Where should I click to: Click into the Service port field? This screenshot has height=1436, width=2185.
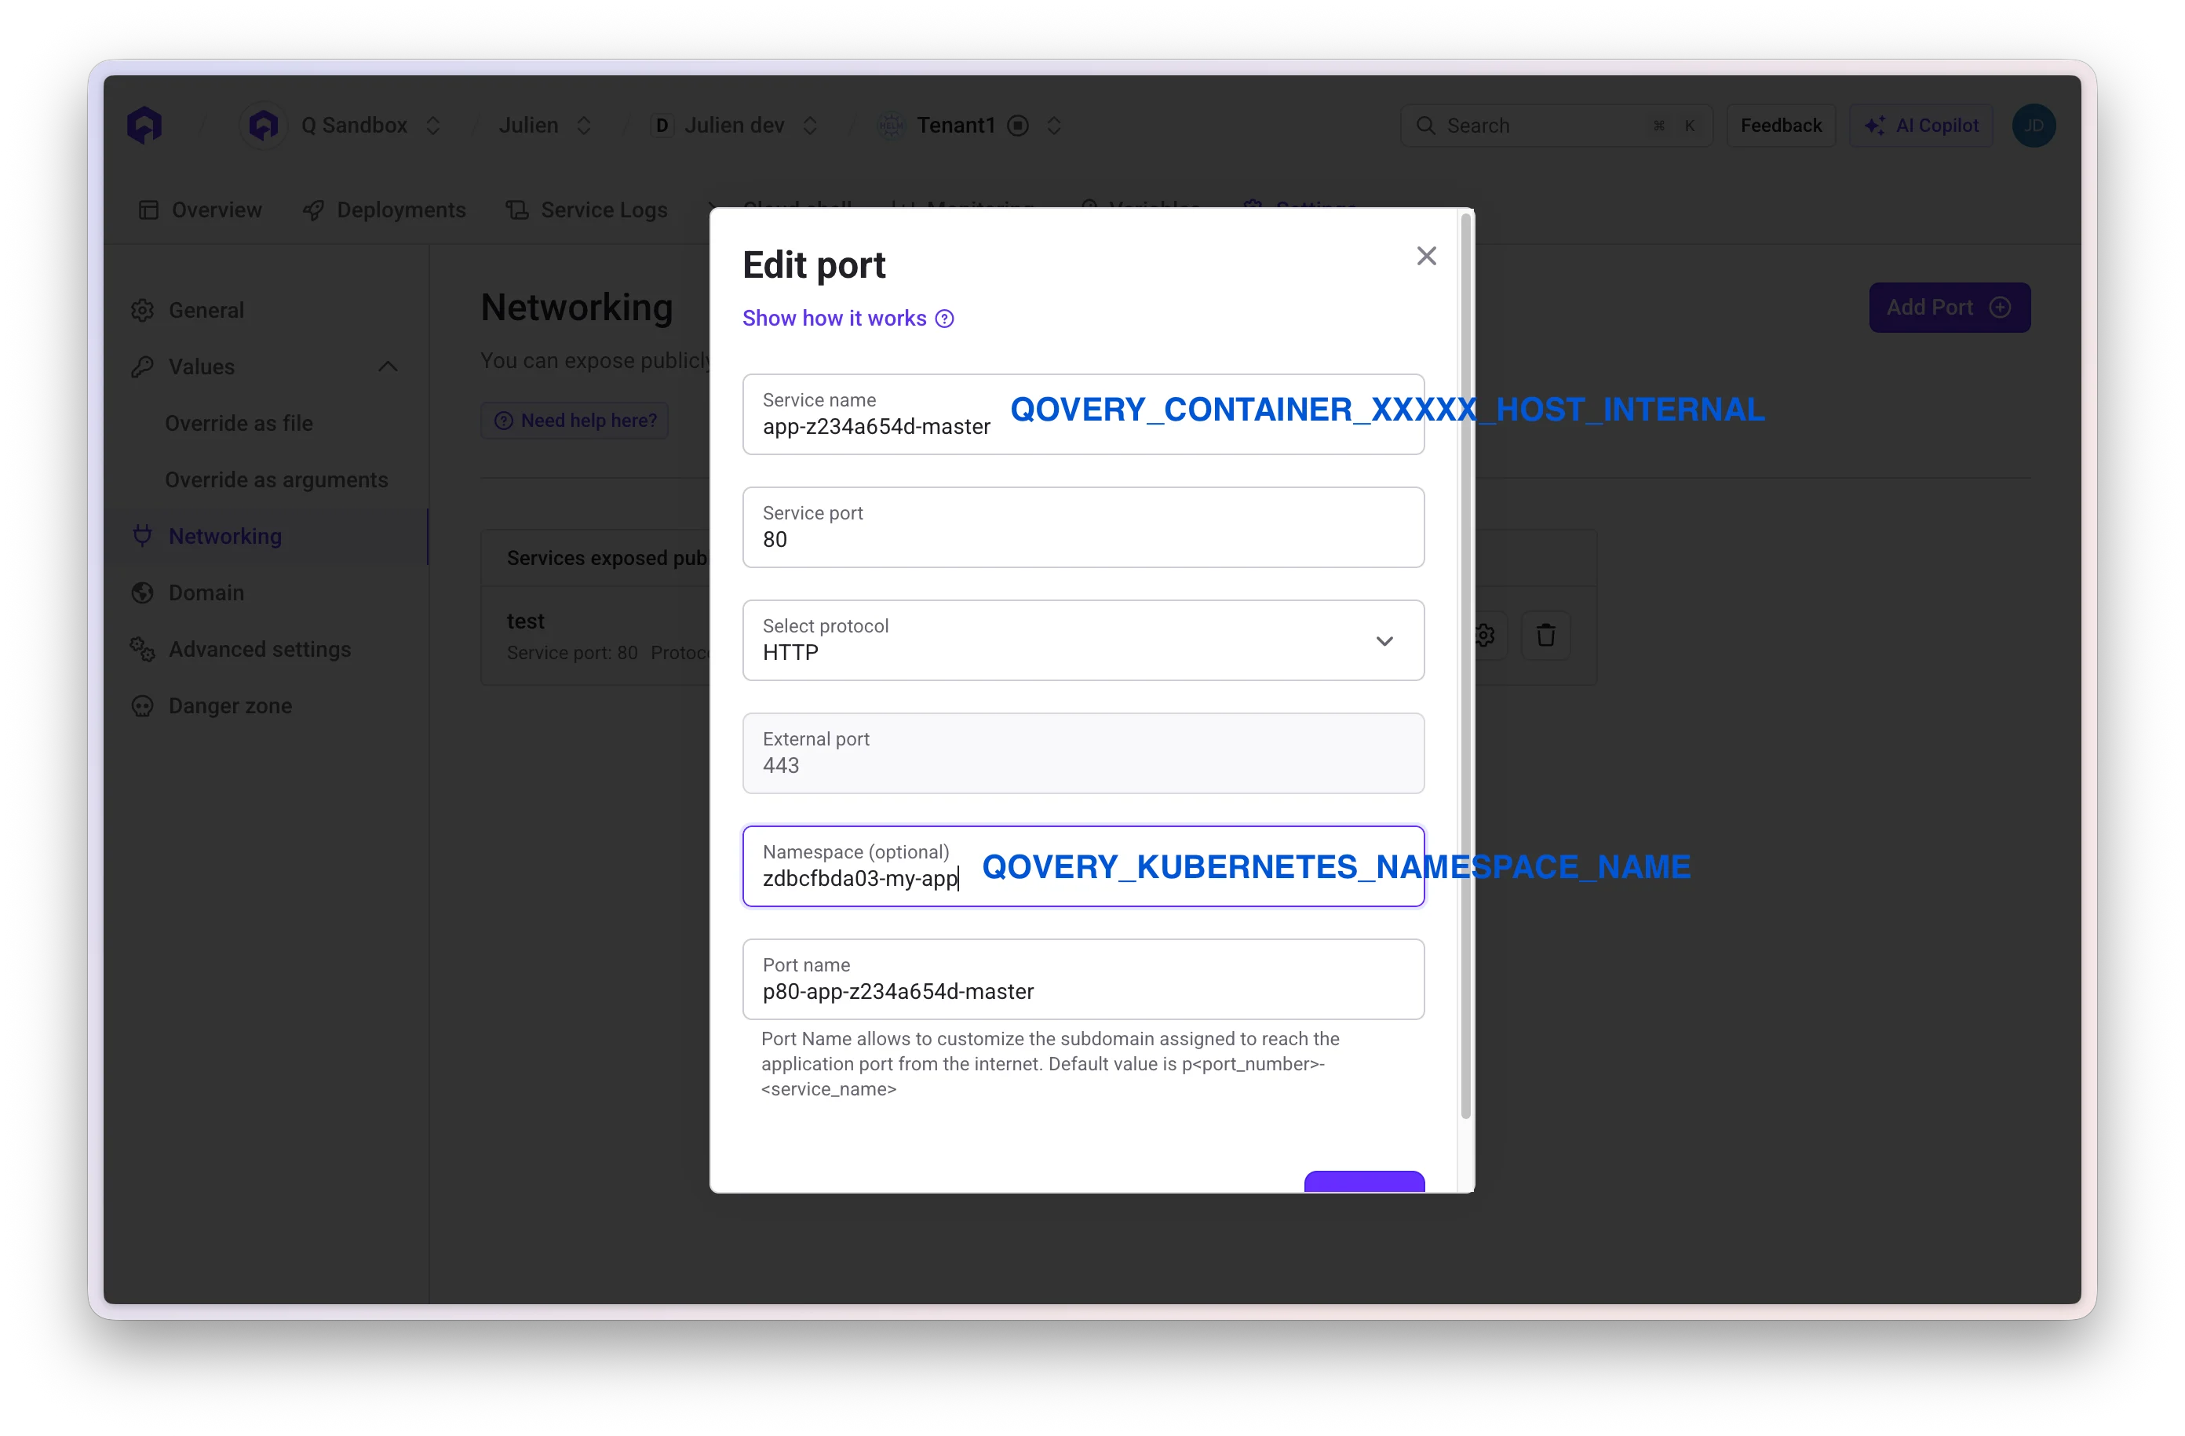point(1082,527)
